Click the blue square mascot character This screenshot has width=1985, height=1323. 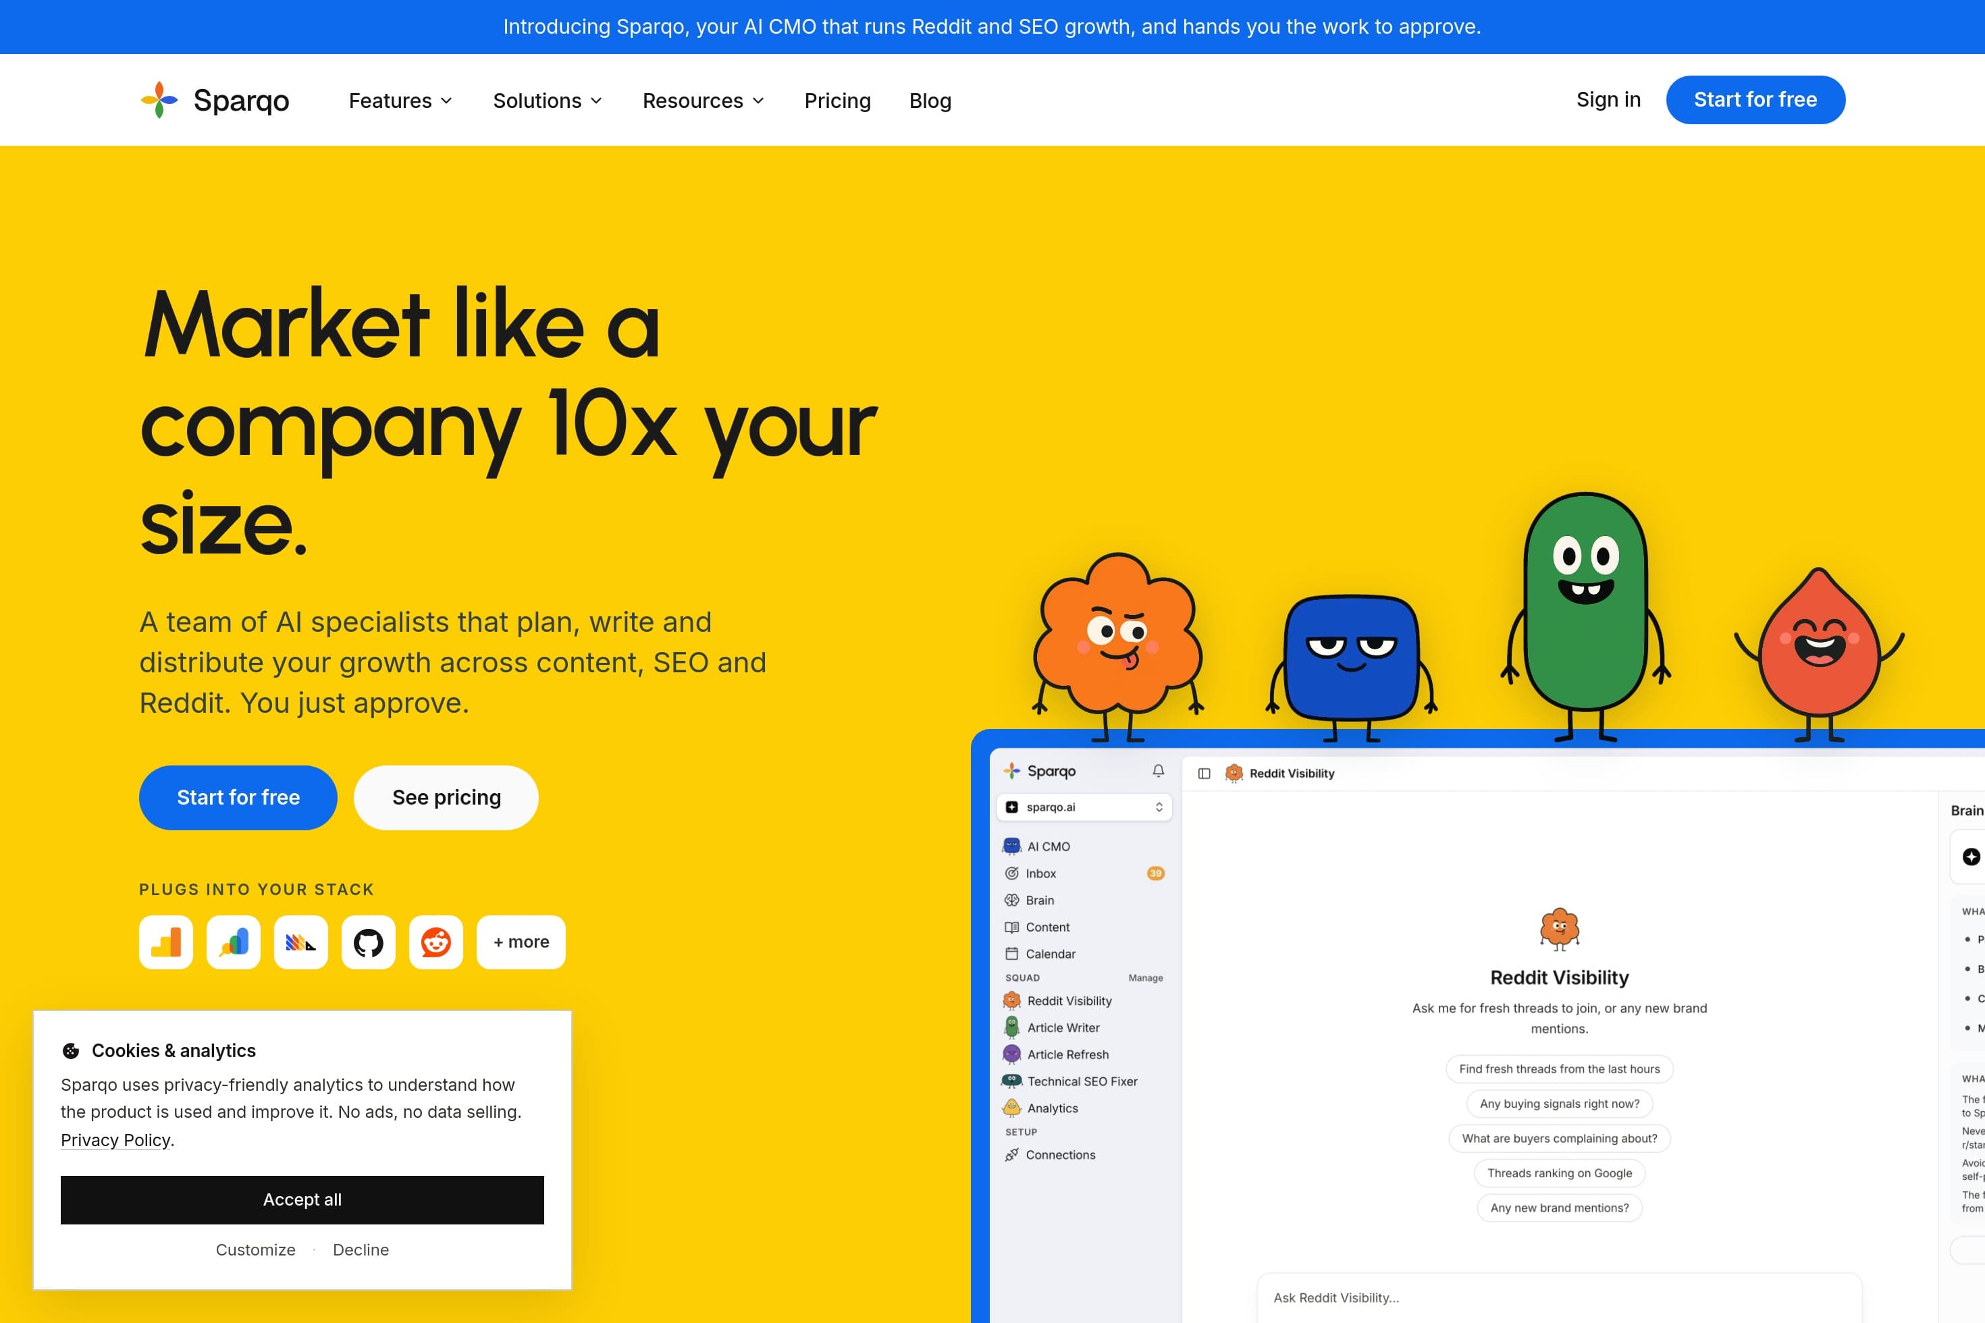point(1351,667)
